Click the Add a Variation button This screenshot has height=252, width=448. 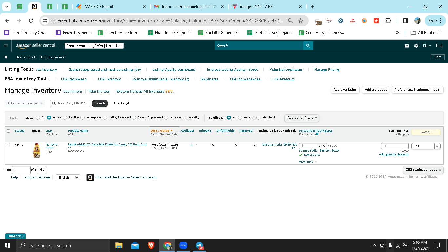(x=345, y=90)
